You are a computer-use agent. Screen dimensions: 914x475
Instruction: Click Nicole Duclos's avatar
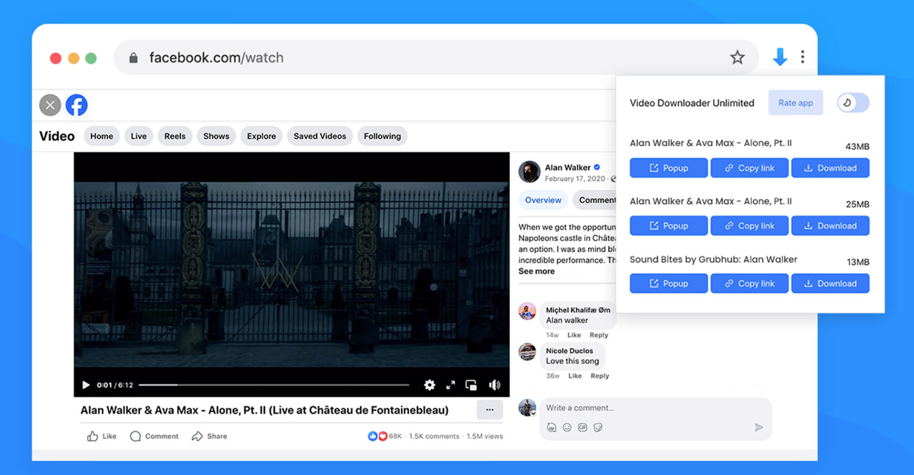click(527, 352)
